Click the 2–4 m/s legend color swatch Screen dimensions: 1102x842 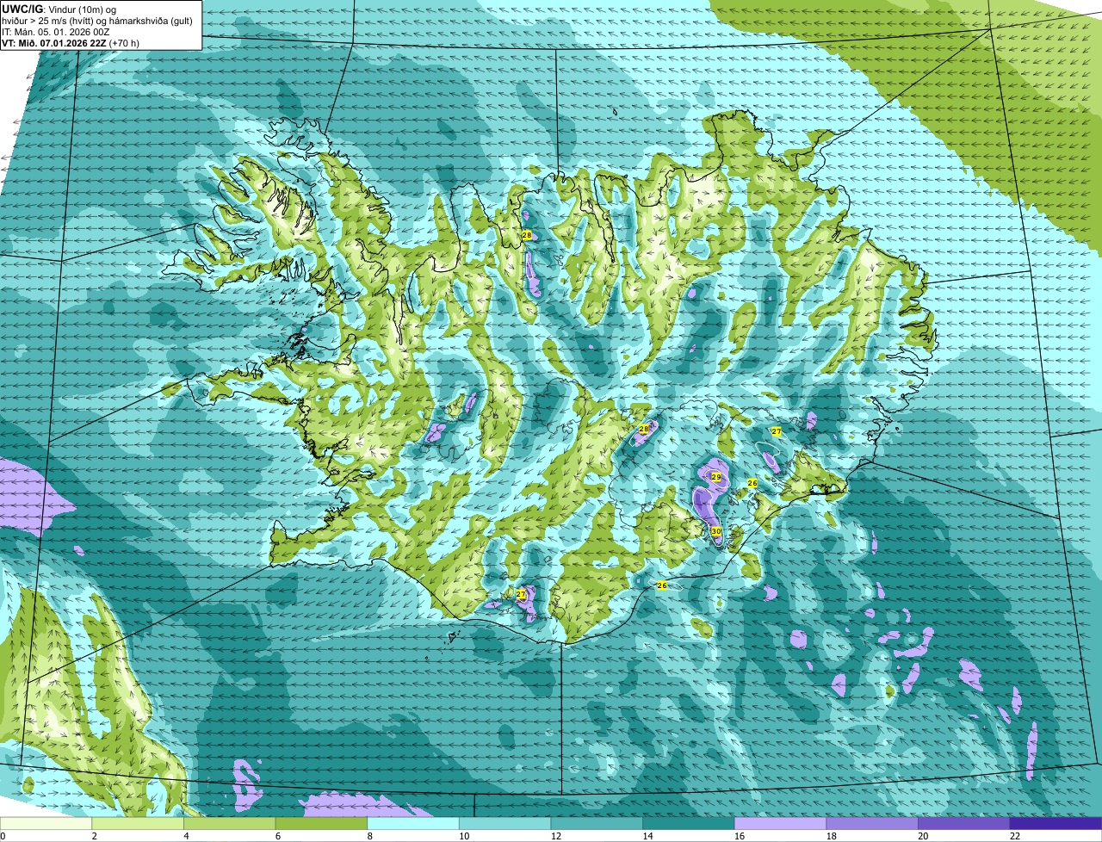[138, 824]
